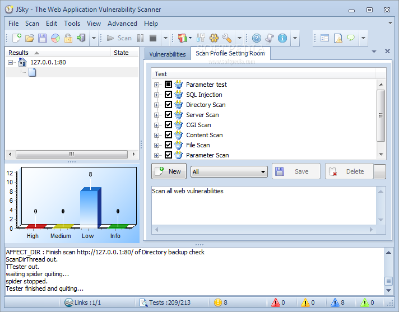Open help with the blue question mark icon

pyautogui.click(x=257, y=38)
